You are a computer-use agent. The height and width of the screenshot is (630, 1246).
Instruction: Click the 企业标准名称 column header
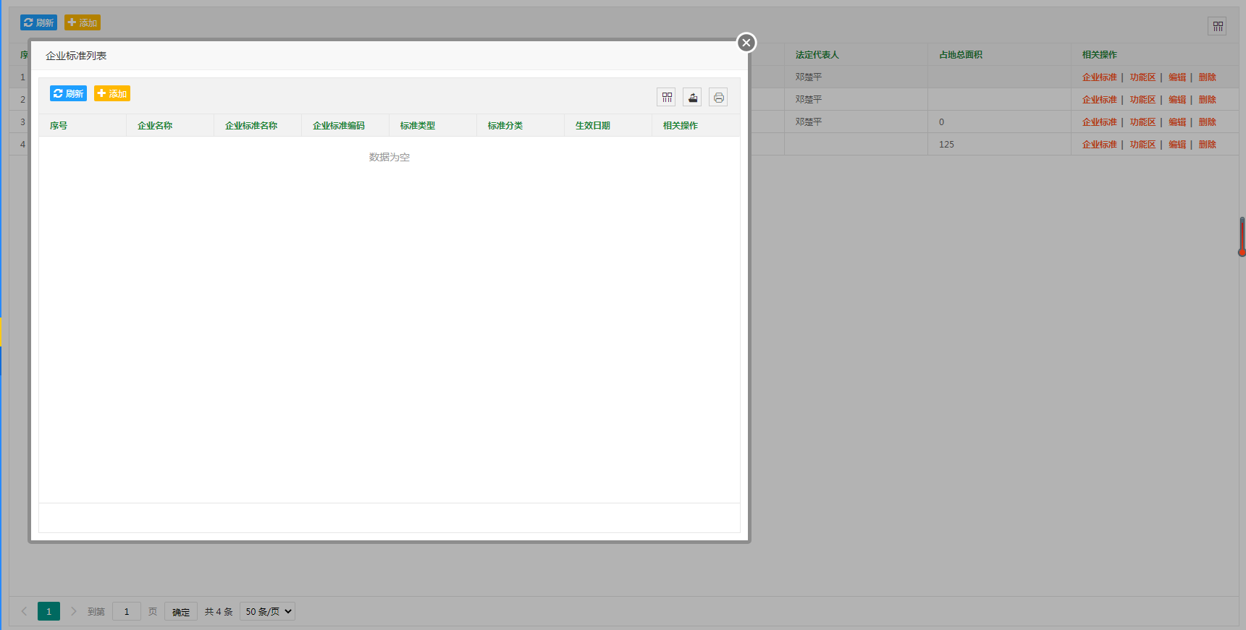point(251,126)
